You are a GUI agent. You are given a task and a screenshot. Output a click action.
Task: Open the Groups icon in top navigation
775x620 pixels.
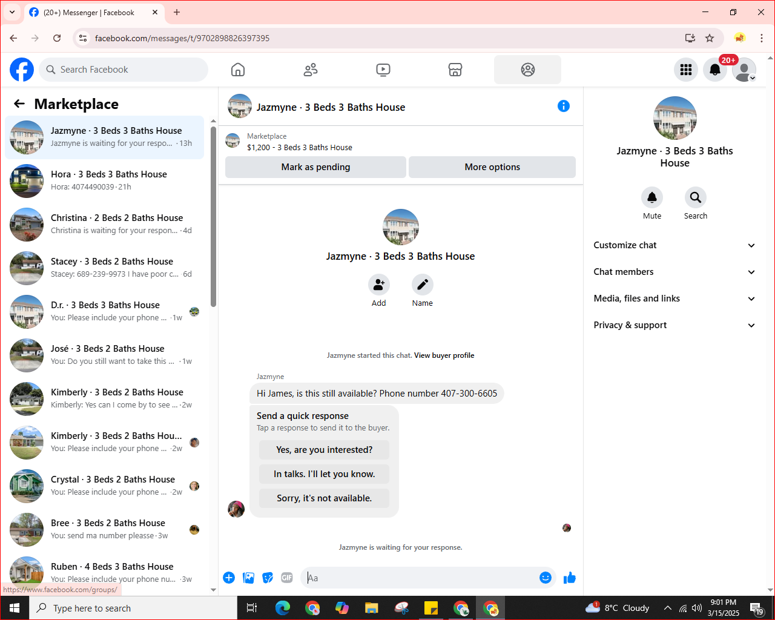point(528,70)
